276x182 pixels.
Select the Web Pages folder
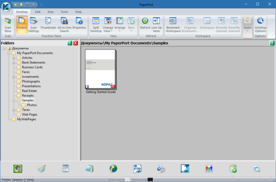[30, 115]
